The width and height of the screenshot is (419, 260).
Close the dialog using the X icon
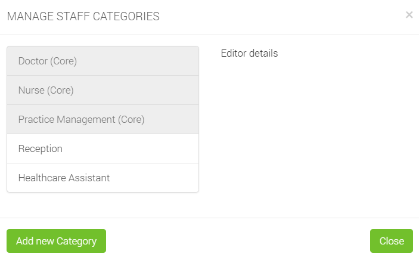[409, 15]
